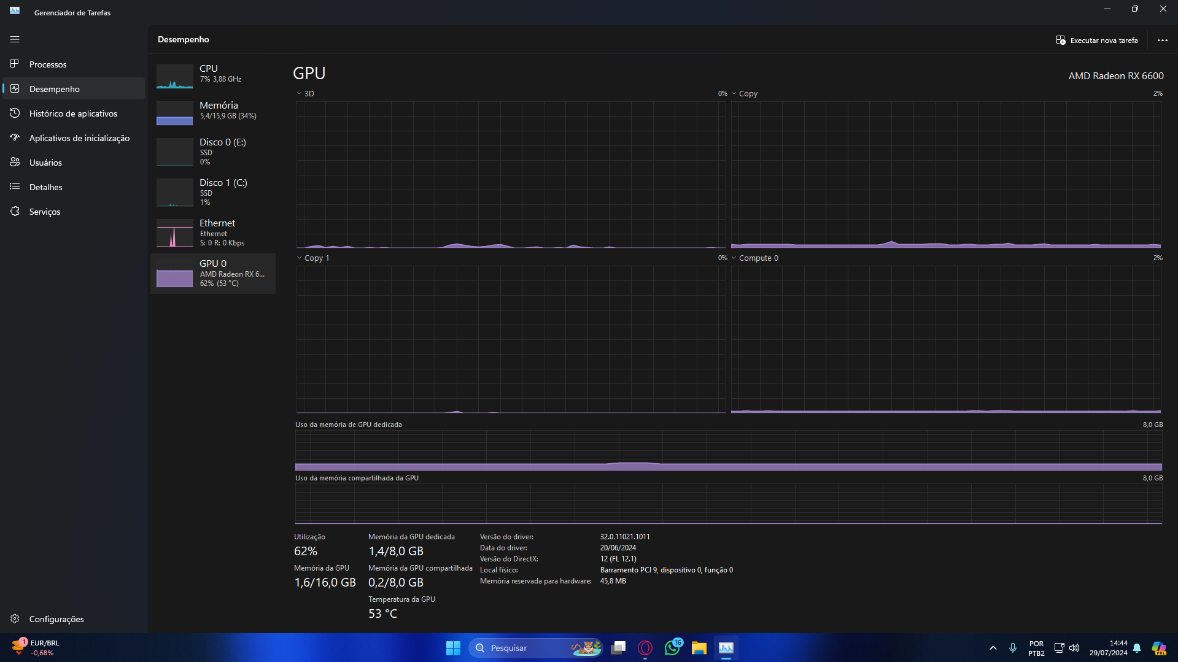
Task: Click the Usuários people icon
Action: [15, 162]
